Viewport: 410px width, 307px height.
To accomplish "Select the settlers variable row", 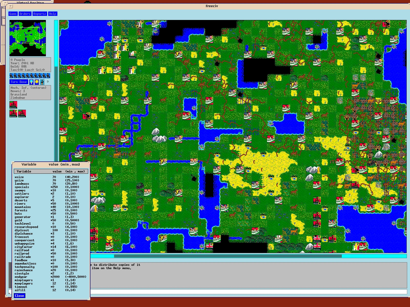I will [x=51, y=194].
